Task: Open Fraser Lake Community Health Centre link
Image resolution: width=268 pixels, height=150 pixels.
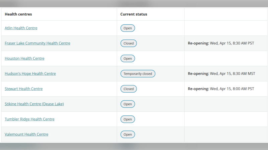Action: [x=38, y=43]
